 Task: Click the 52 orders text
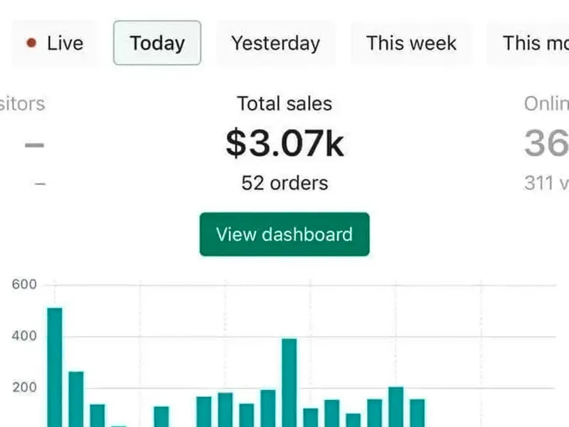[284, 183]
